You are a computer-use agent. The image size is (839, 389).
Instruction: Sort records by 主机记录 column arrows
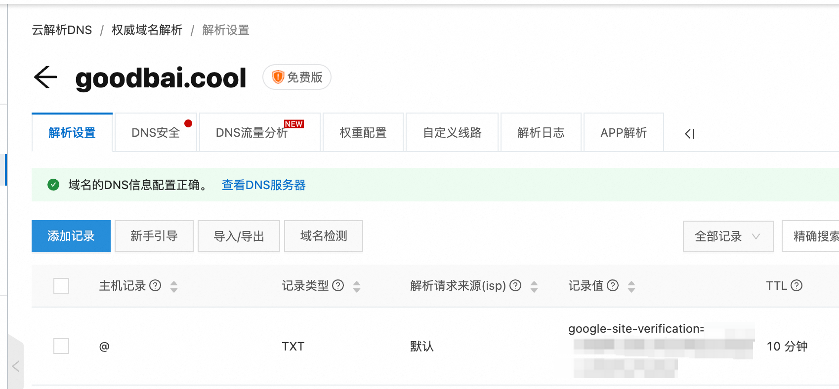pyautogui.click(x=174, y=286)
